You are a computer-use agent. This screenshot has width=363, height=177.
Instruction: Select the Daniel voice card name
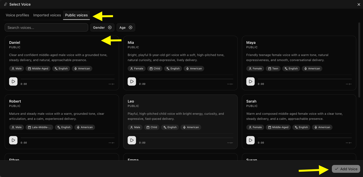click(x=15, y=42)
